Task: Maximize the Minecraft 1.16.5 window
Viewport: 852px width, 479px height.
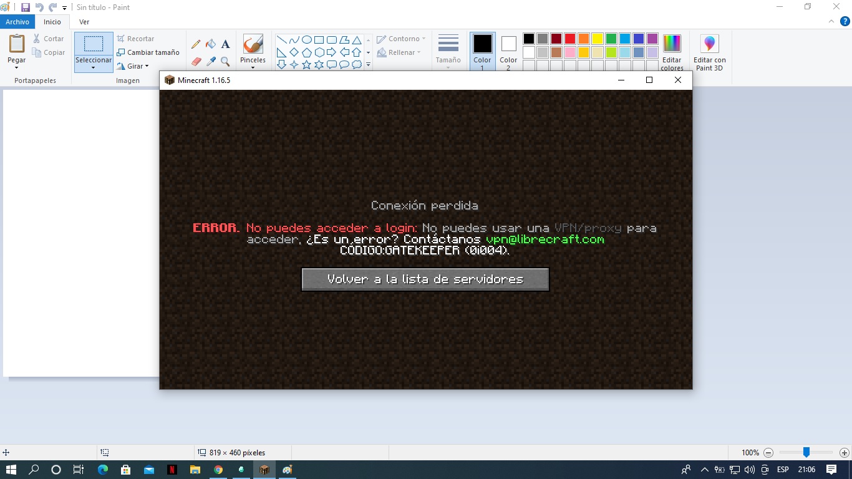Action: coord(649,80)
